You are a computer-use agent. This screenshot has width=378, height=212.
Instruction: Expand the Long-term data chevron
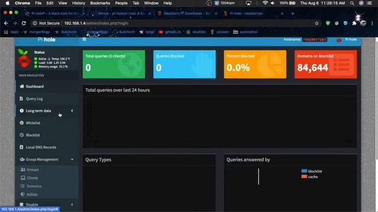72,111
